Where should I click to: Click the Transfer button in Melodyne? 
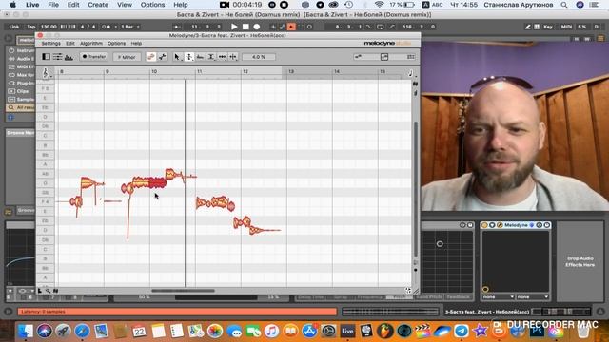pyautogui.click(x=93, y=57)
